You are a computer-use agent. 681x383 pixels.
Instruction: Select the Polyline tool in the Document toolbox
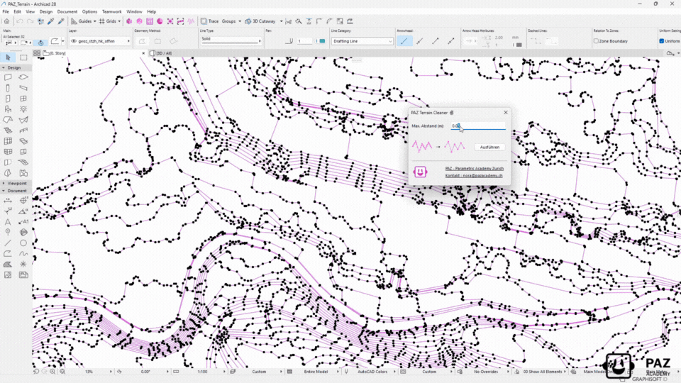(8, 254)
